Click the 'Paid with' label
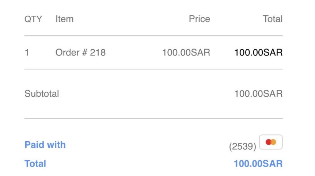 [45, 145]
